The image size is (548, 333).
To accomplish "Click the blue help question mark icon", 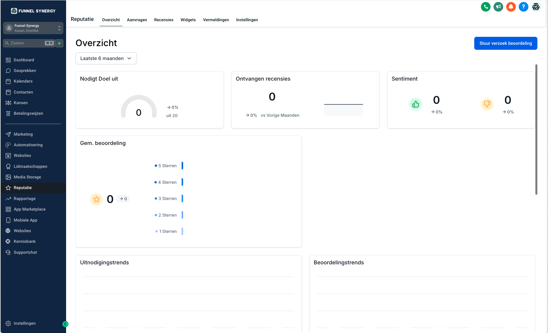I will coord(523,7).
